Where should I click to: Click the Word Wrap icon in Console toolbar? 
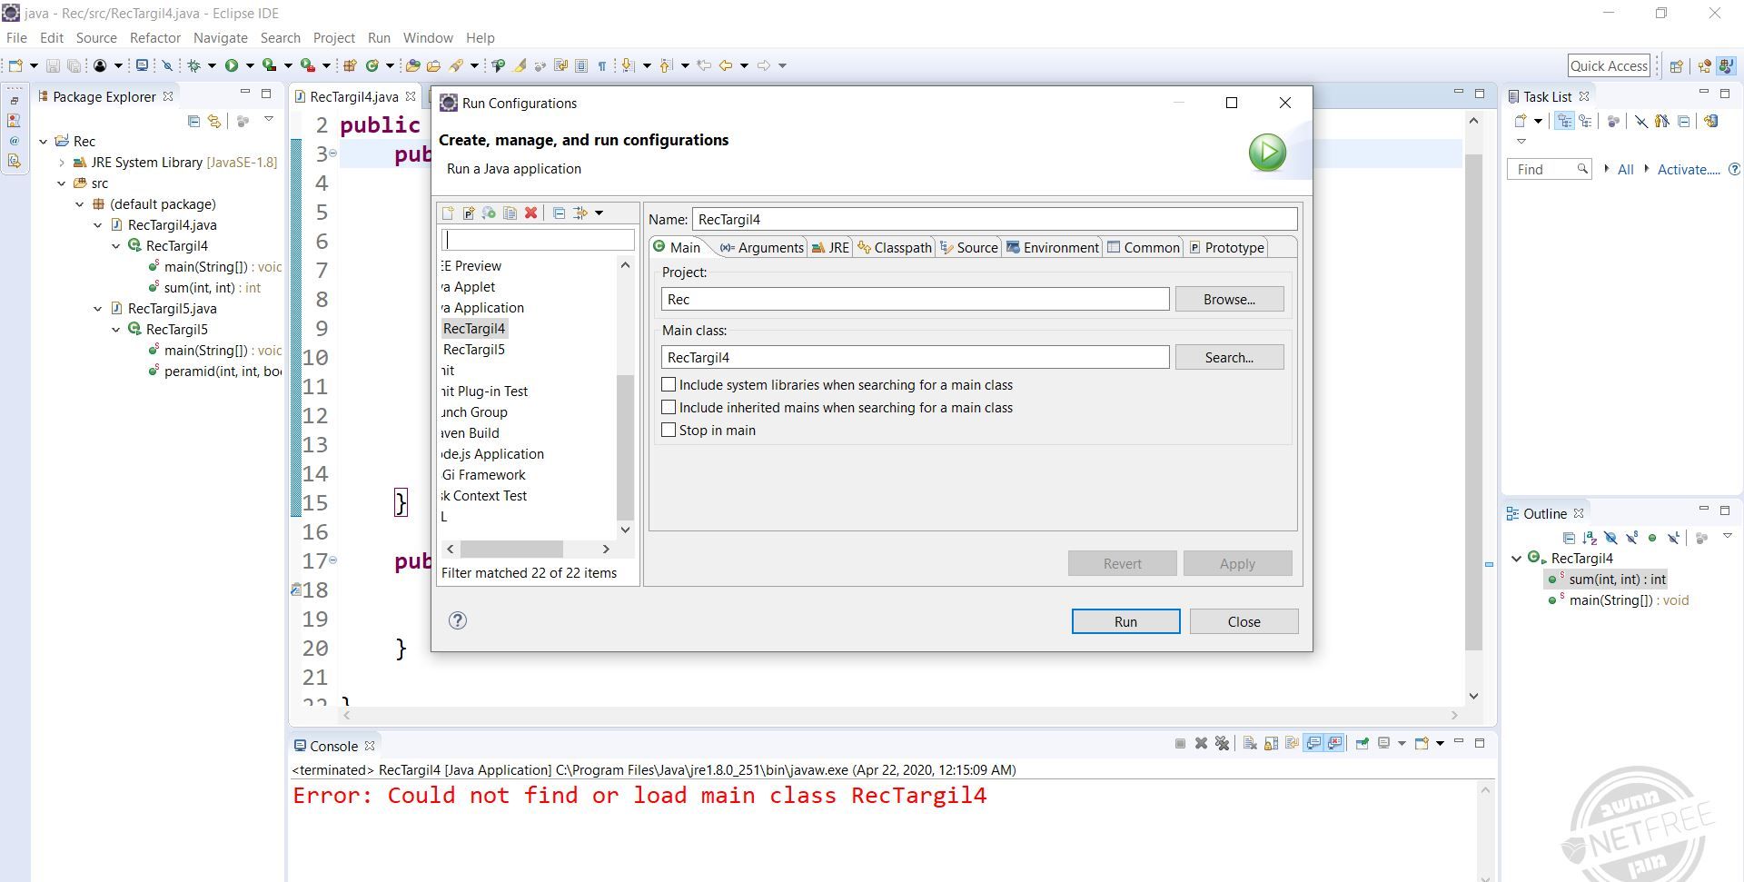click(x=1292, y=744)
